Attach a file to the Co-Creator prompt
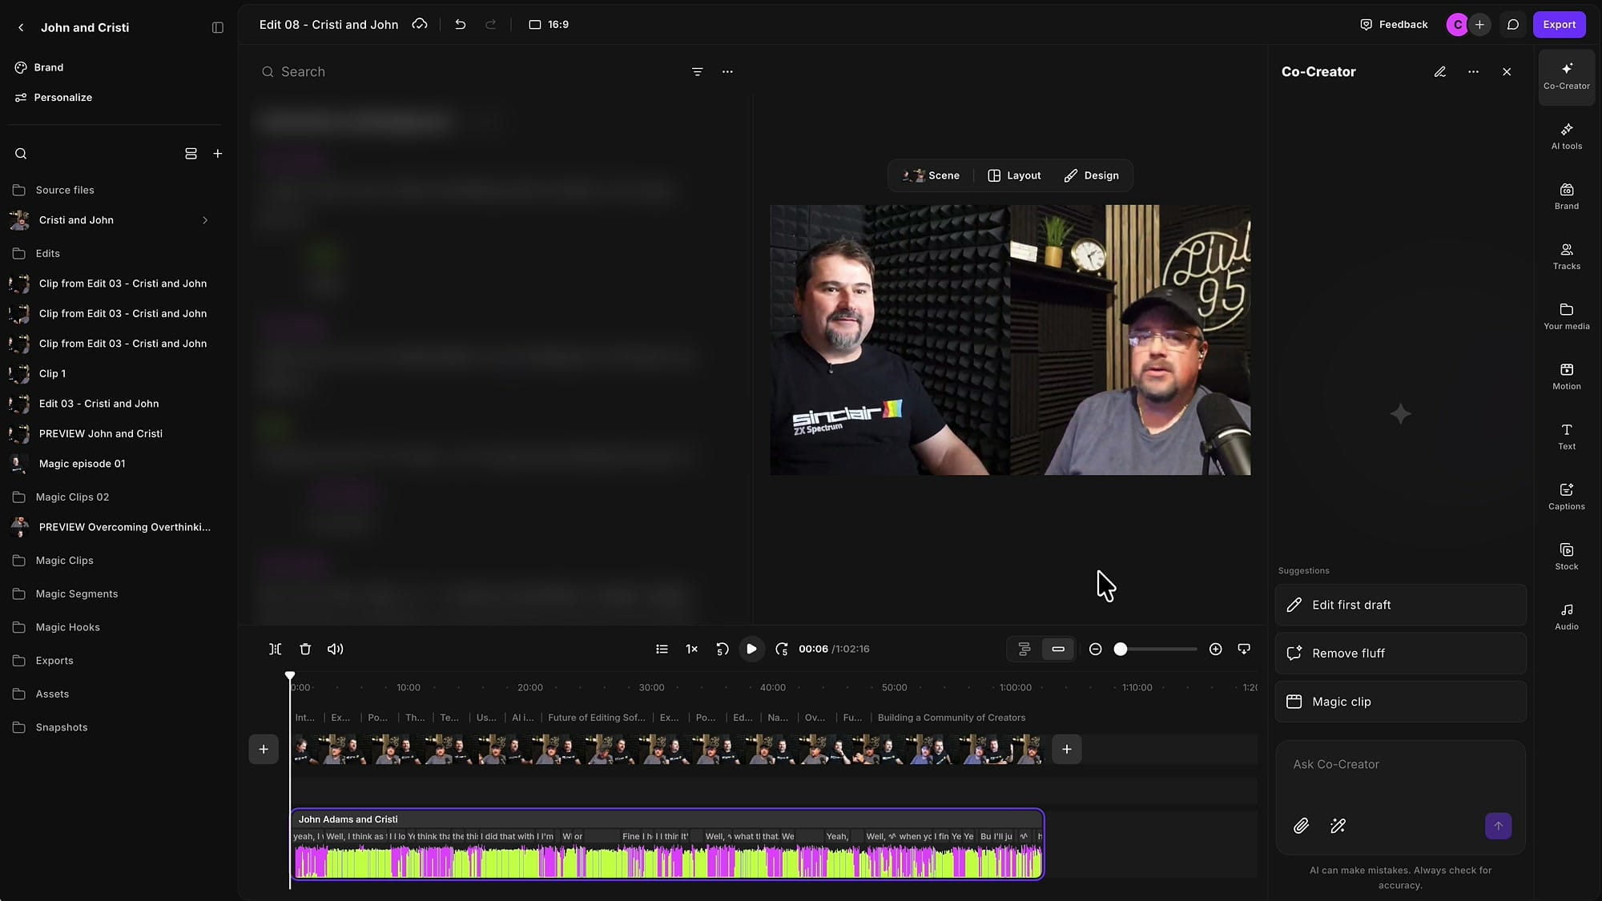The width and height of the screenshot is (1602, 901). point(1301,826)
